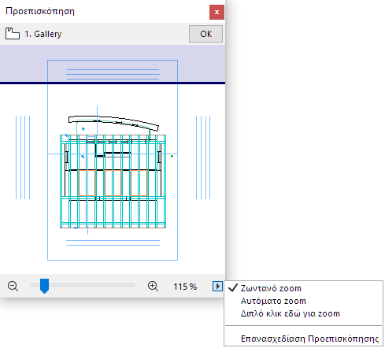Viewport: 385px width, 348px height.
Task: Close the Προεπισκόπηση window
Action: (x=217, y=12)
